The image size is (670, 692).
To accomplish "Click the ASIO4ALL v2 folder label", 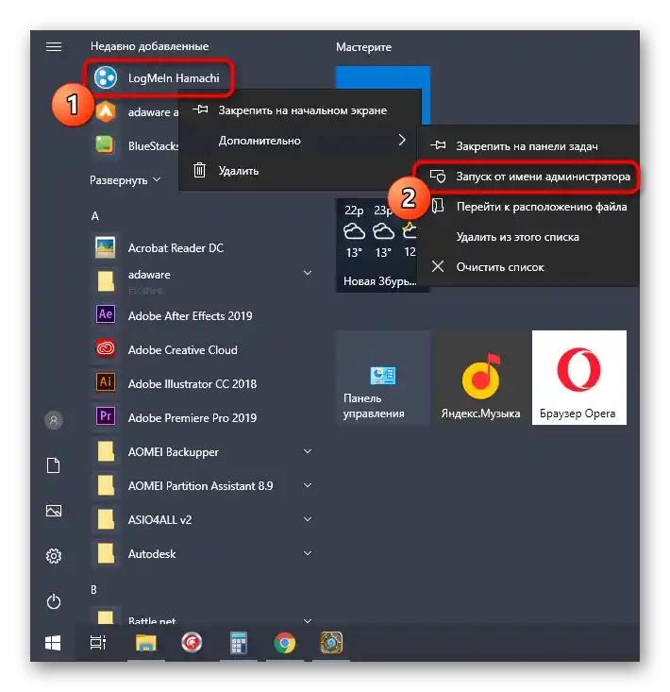I will tap(159, 520).
